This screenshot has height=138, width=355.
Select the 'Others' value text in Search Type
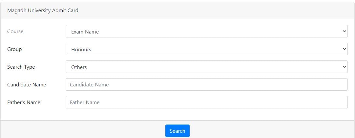(x=79, y=67)
